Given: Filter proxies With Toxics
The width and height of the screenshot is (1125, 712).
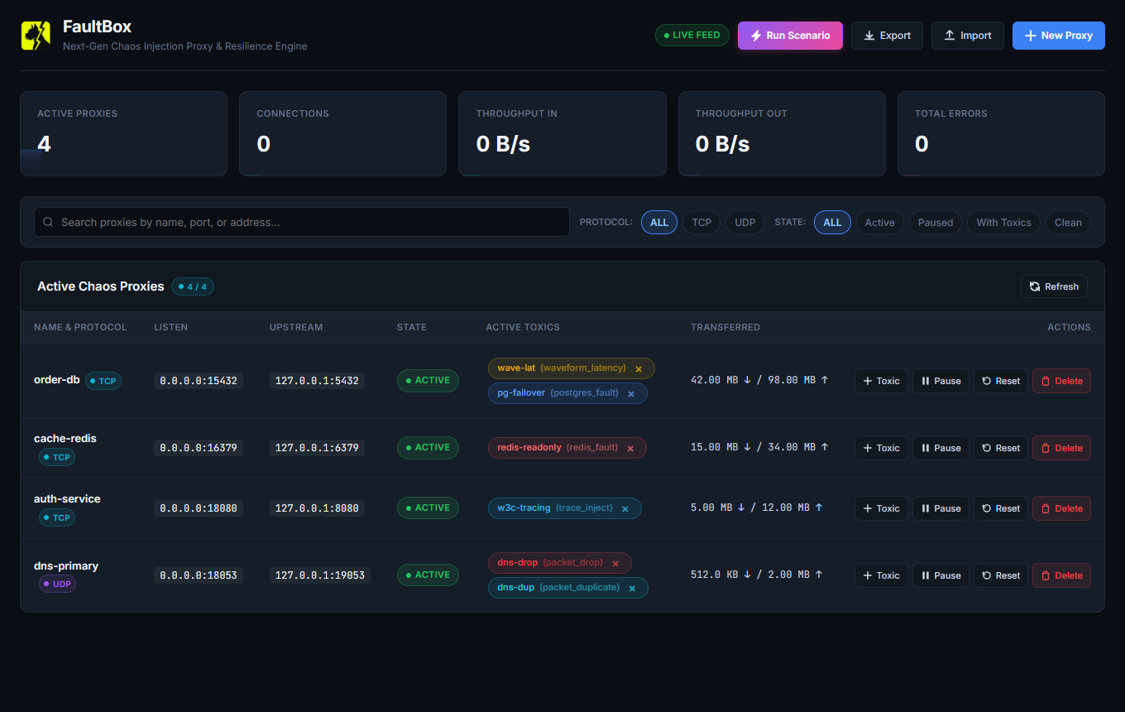Looking at the screenshot, I should 1003,222.
